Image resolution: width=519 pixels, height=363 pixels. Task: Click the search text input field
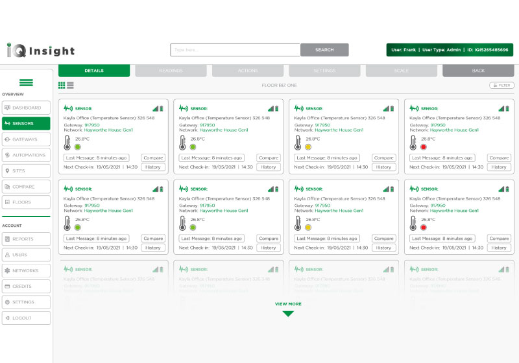click(x=235, y=50)
